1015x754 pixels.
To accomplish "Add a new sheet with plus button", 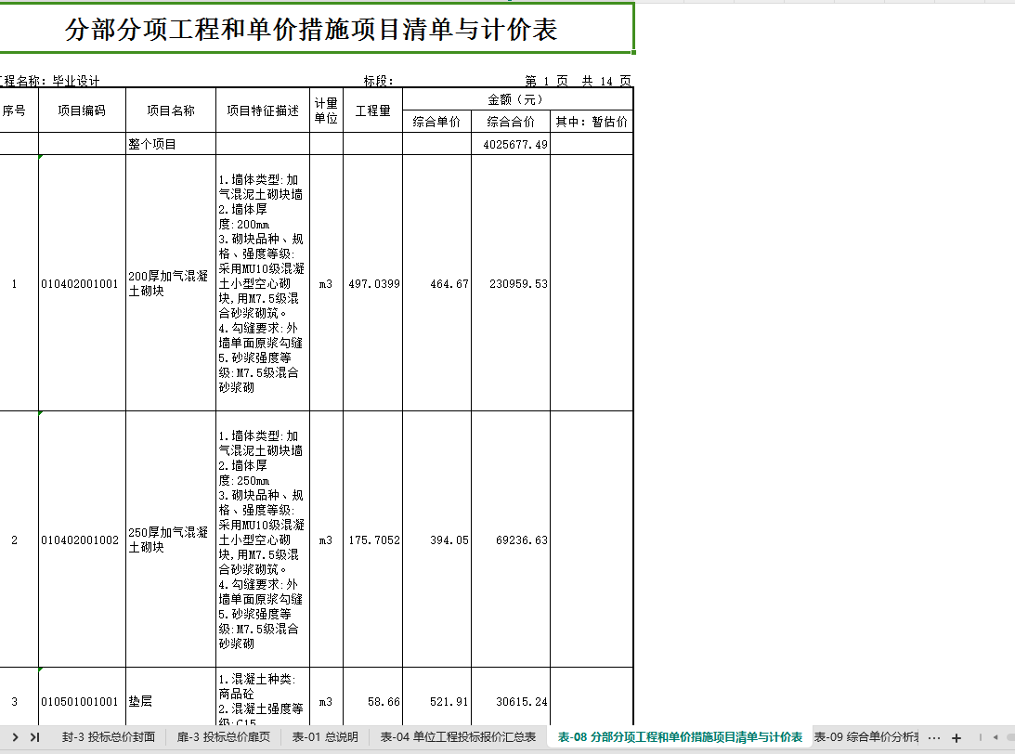I will point(956,737).
